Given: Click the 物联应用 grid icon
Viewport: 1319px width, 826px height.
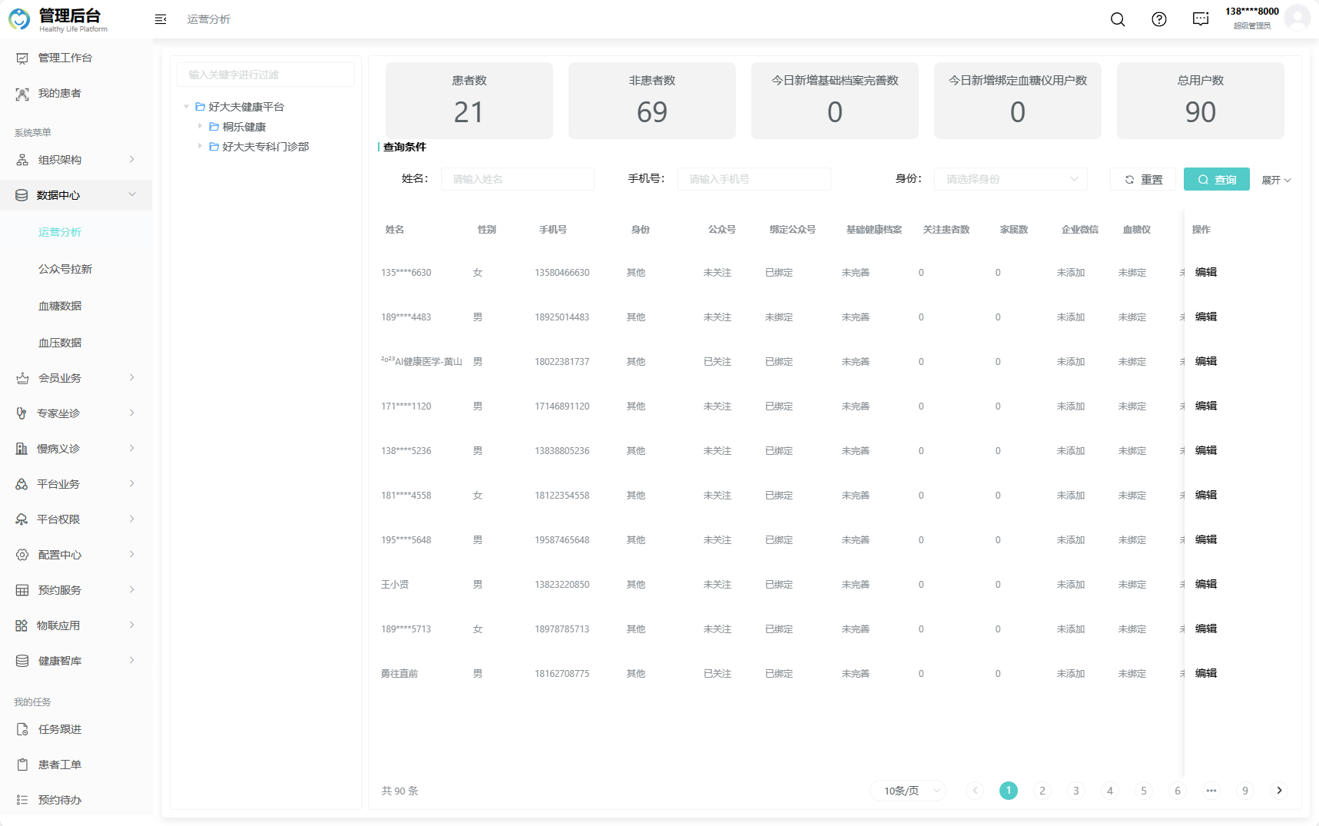Looking at the screenshot, I should pyautogui.click(x=22, y=625).
